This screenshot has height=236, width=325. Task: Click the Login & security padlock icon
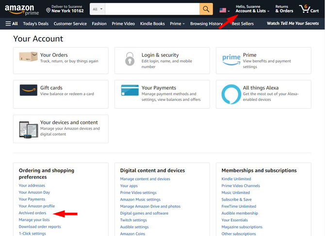130,59
